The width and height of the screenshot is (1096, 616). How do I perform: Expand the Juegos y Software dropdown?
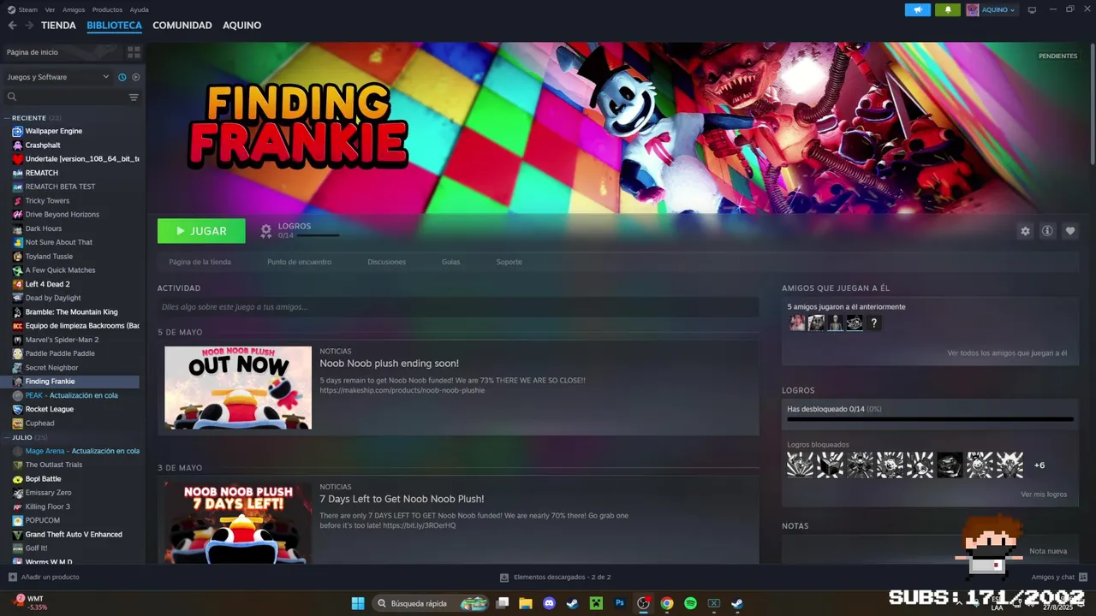pyautogui.click(x=58, y=77)
